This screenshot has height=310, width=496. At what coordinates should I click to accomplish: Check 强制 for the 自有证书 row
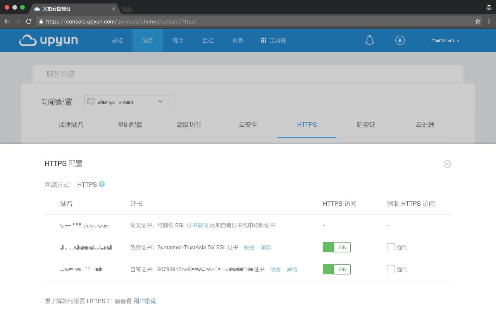tap(391, 269)
